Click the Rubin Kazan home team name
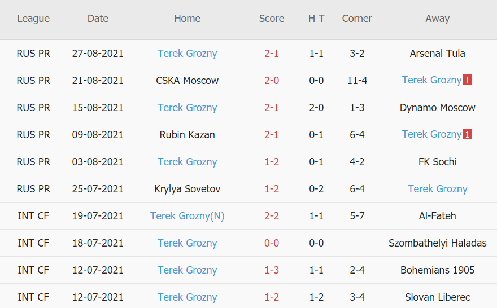 [x=187, y=135]
